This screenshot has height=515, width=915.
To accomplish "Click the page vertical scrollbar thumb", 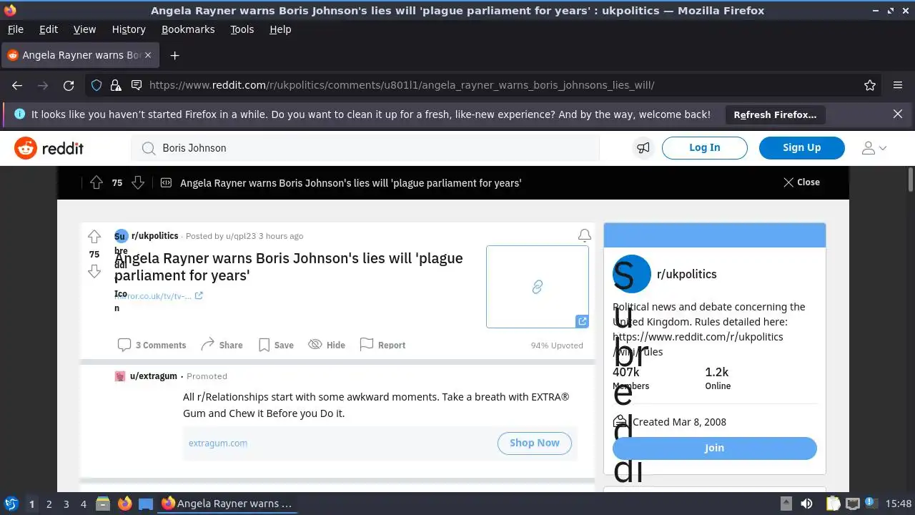I will coord(911,180).
